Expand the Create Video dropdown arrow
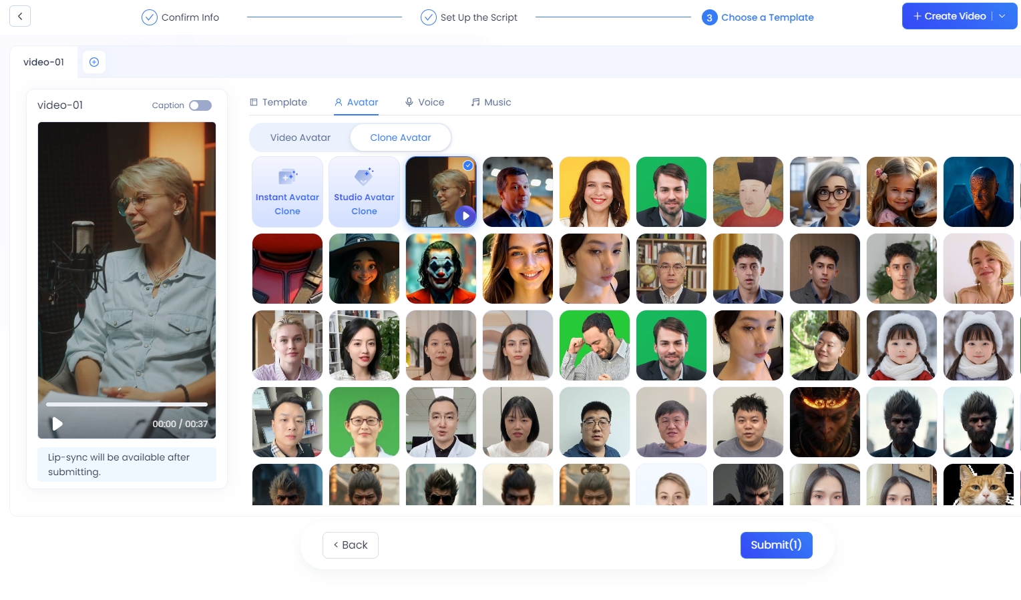1021x600 pixels. (x=1002, y=17)
